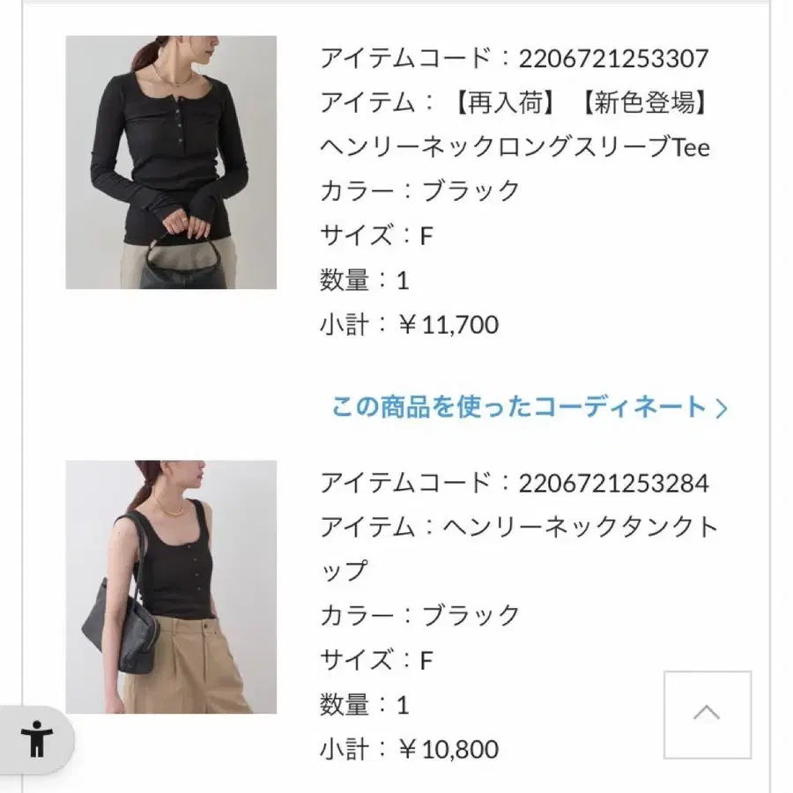Click the back-to-top arrow button
The height and width of the screenshot is (793, 793).
(x=707, y=715)
